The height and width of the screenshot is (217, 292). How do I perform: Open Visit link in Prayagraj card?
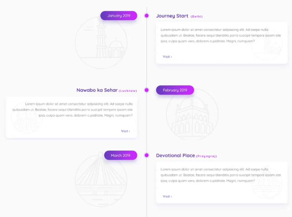[167, 196]
